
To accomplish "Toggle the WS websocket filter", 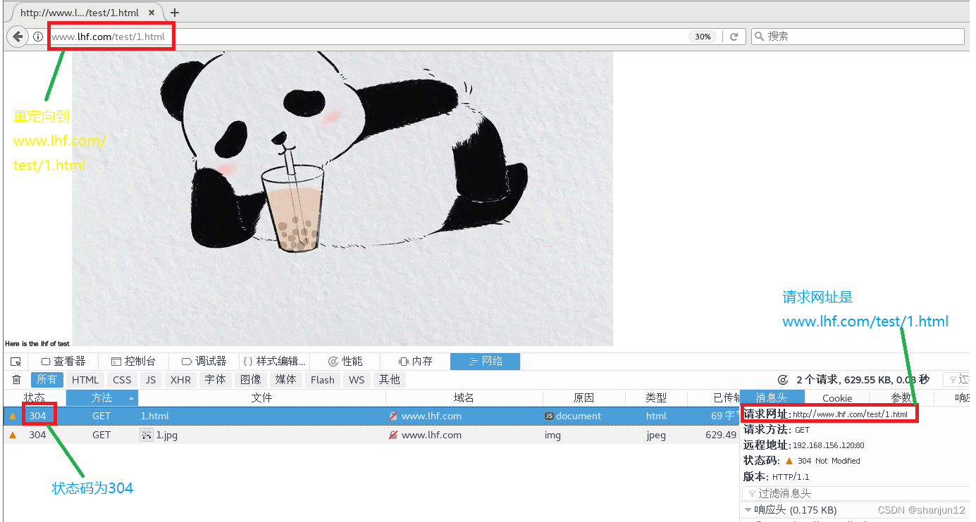I will pos(357,380).
